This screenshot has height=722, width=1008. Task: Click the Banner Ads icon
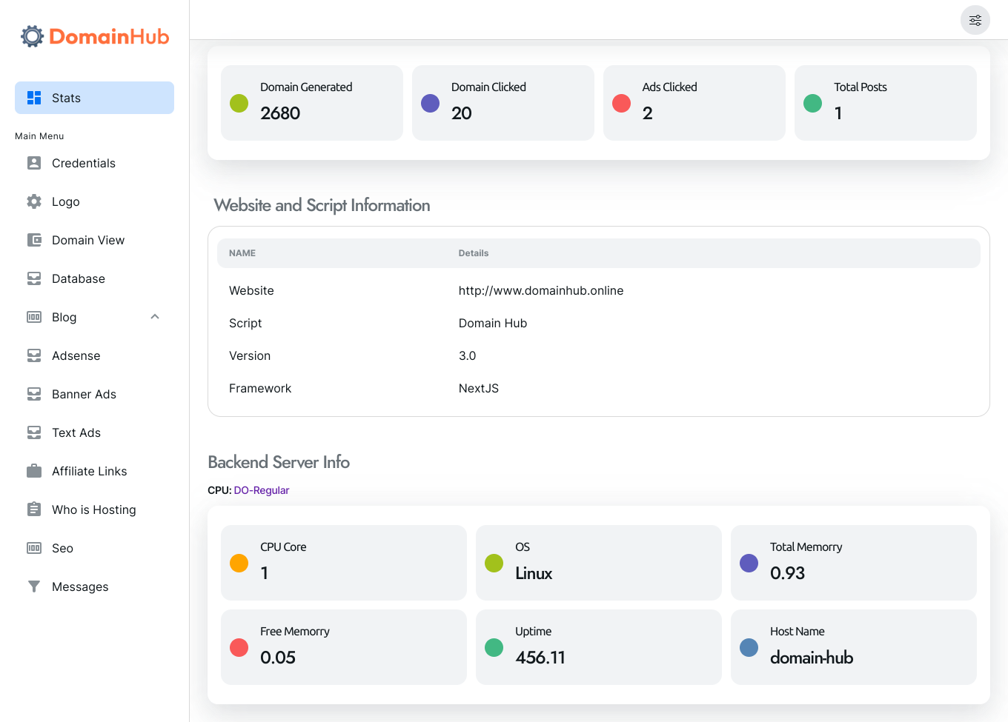[x=34, y=394]
